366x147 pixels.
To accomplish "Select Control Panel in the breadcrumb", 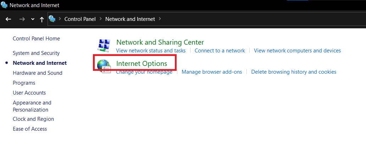I will pos(80,19).
